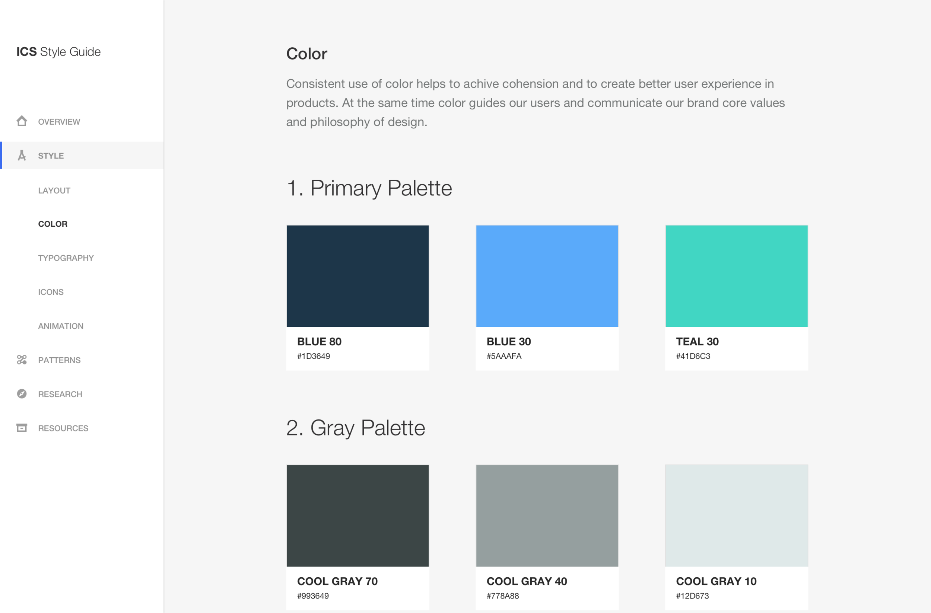Go to the Layout subsection
Image resolution: width=931 pixels, height=613 pixels.
point(54,191)
